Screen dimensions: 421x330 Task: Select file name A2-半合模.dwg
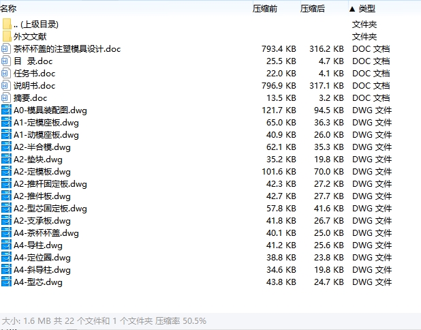coord(42,147)
